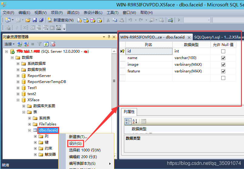
Task: Open the 表设计器(L) menu
Action: coord(93,13)
